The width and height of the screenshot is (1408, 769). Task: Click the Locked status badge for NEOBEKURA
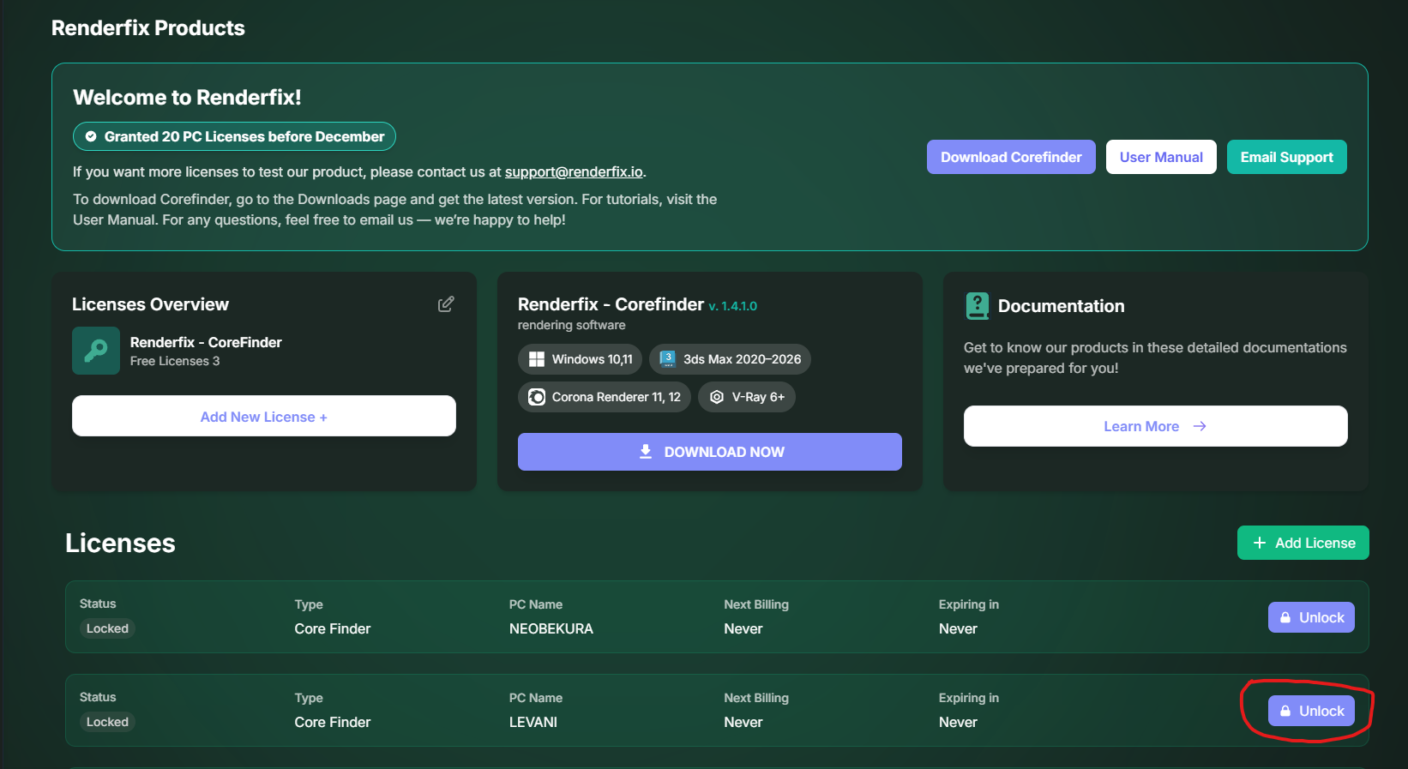pos(107,628)
